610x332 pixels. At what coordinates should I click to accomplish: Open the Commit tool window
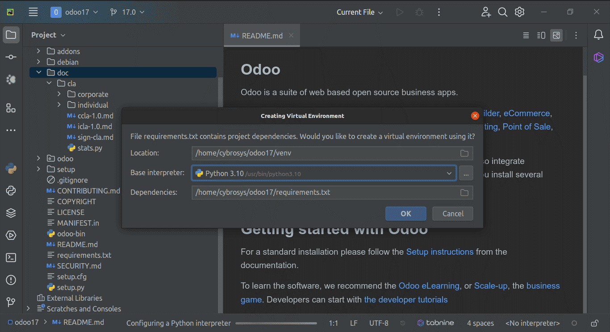pos(11,57)
